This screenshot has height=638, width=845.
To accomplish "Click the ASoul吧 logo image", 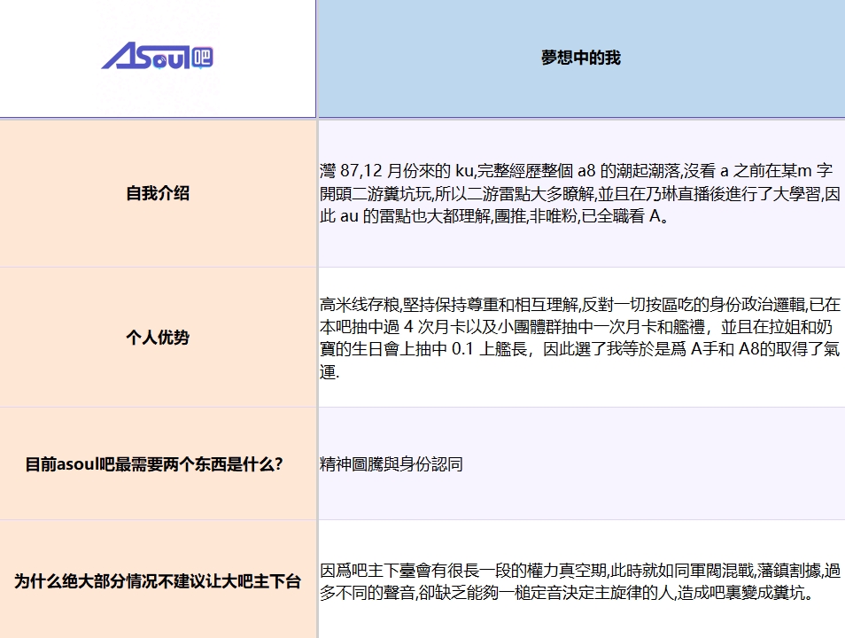I will tap(157, 56).
